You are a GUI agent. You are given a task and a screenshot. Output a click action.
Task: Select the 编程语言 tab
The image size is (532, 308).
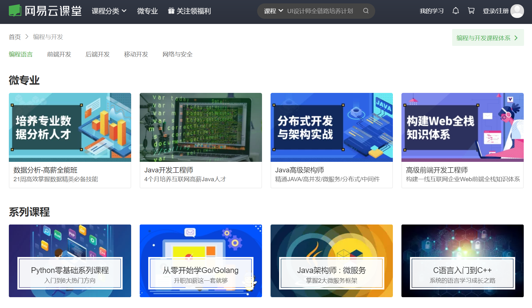[21, 54]
